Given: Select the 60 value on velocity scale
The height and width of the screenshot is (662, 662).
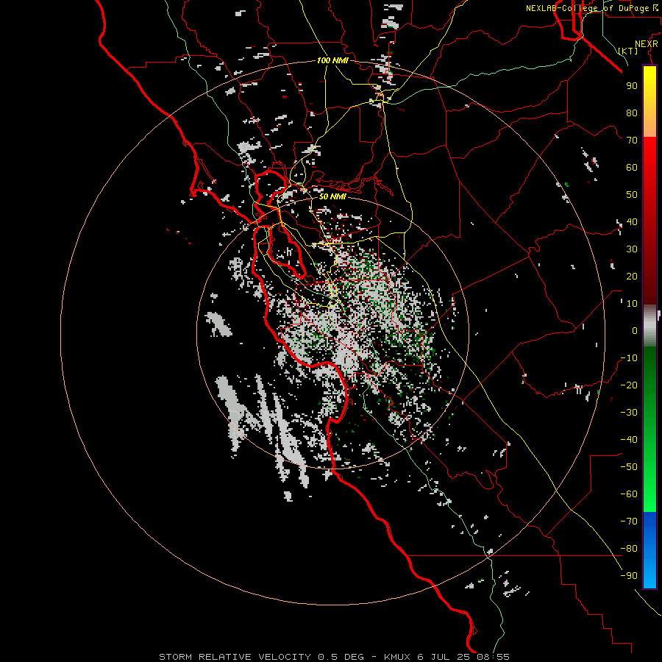Looking at the screenshot, I should [x=632, y=167].
